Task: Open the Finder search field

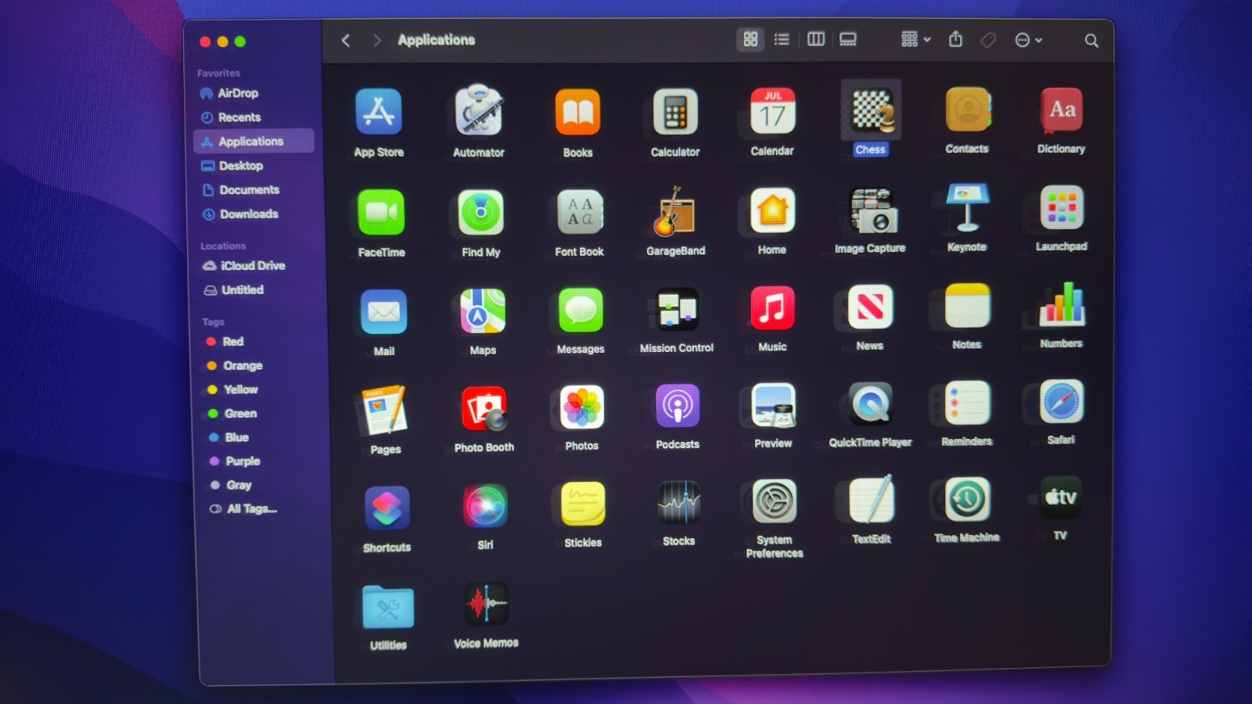Action: [1091, 41]
